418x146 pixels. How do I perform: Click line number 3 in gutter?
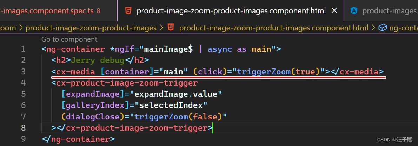pos(23,72)
